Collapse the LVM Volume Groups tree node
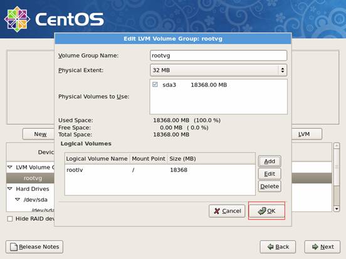 [x=9, y=167]
